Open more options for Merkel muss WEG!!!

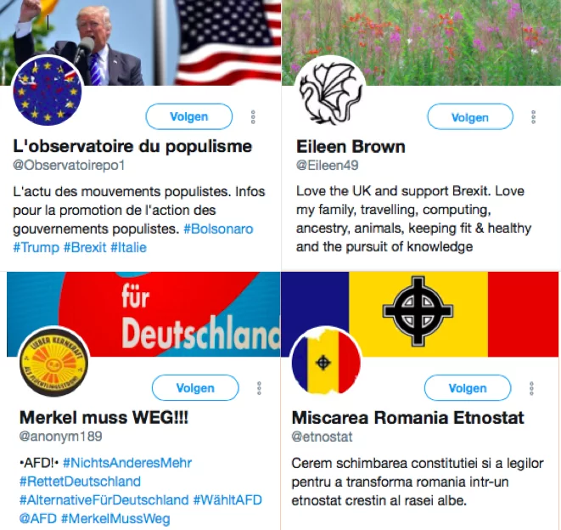pyautogui.click(x=259, y=388)
